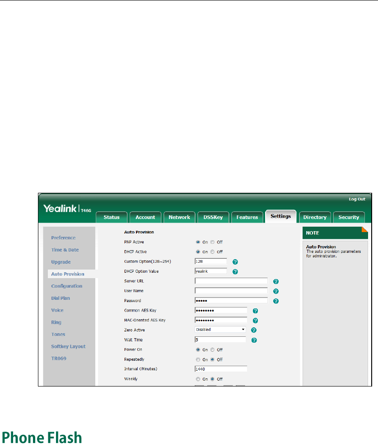Screen dimensions: 378x447
Task: Show help for MAC-Oriented AES Key
Action: (256, 321)
